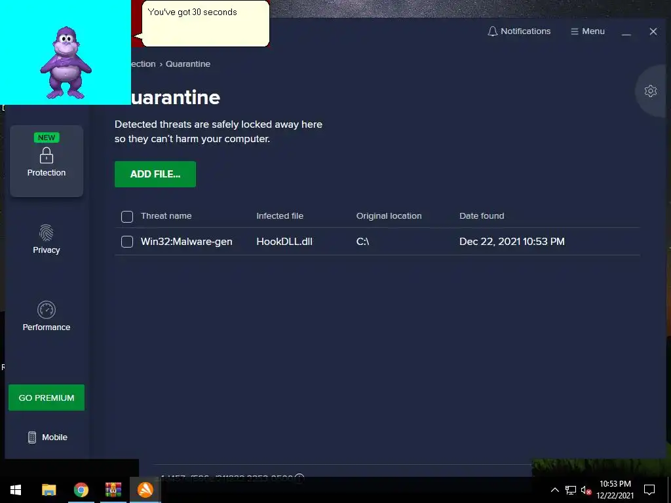This screenshot has height=503, width=671.
Task: Open File Explorer from taskbar
Action: (x=48, y=490)
